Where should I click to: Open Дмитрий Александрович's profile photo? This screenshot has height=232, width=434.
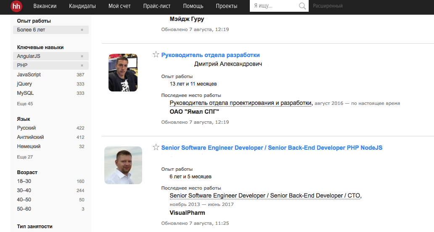(123, 73)
